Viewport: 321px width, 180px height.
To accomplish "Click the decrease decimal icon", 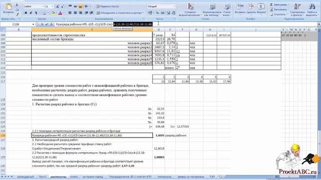I will tap(174, 13).
